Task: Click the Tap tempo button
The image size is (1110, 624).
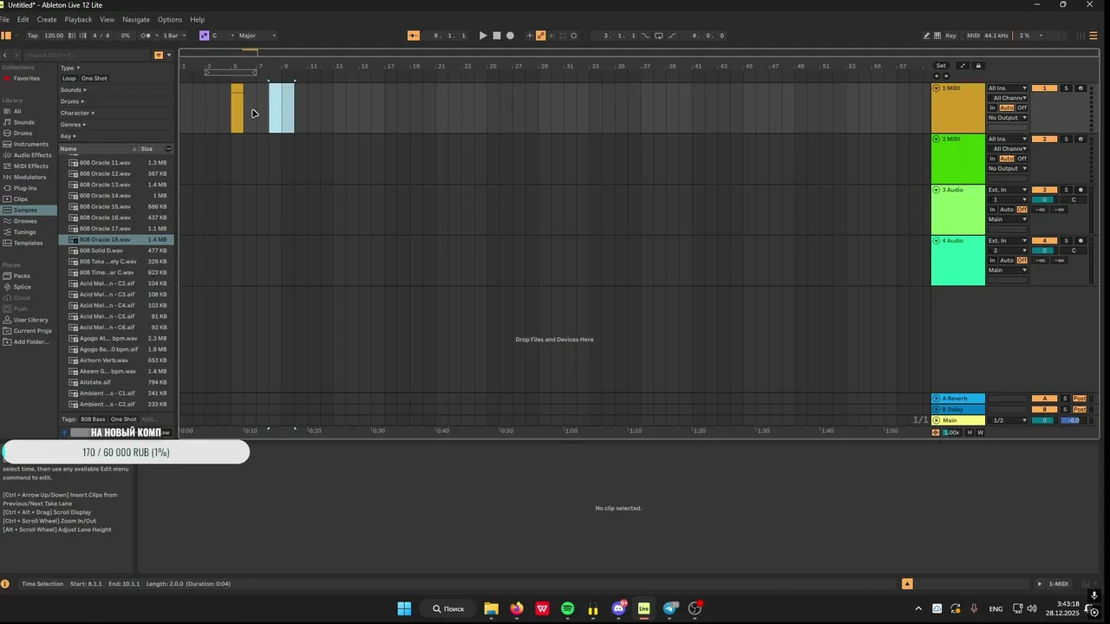Action: pos(32,36)
